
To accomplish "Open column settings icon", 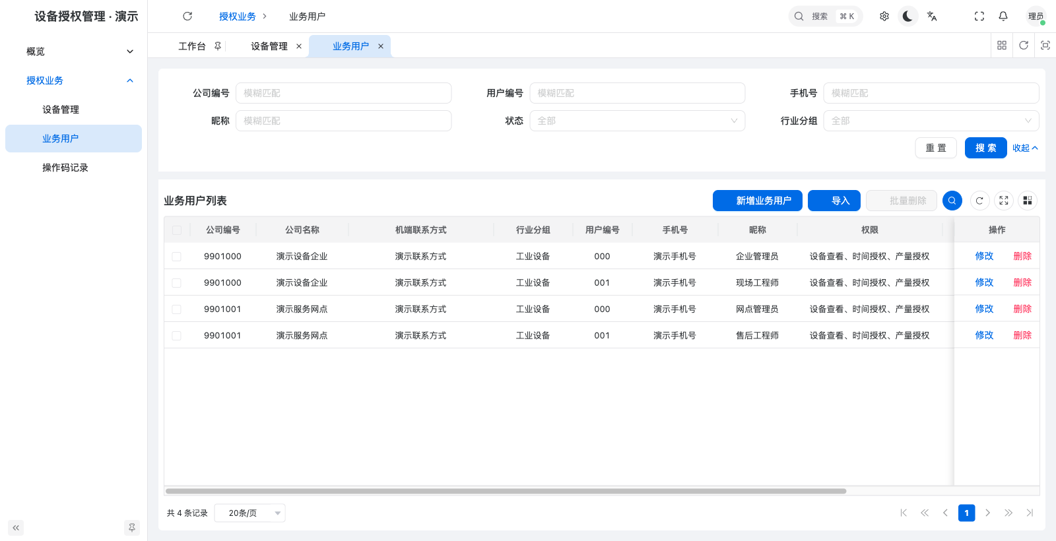I will [1028, 201].
